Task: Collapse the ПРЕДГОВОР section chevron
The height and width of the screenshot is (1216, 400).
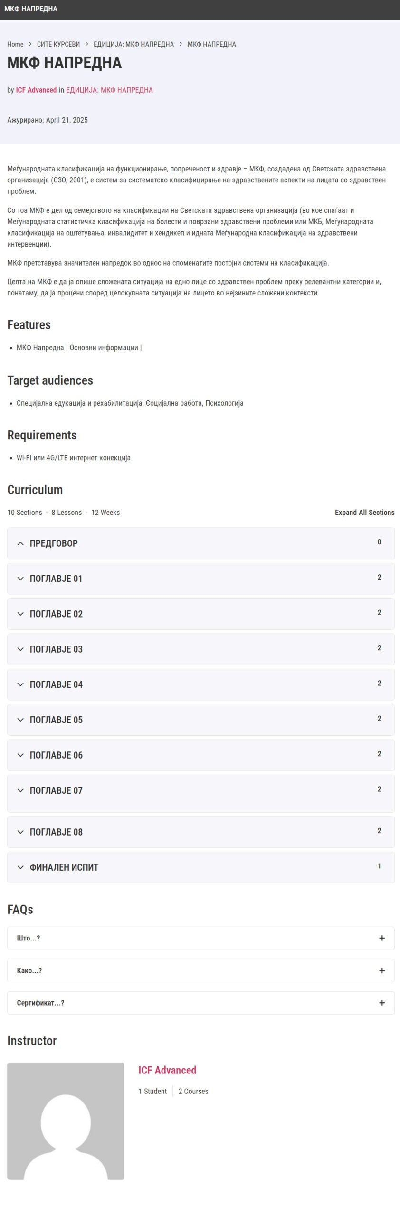Action: (x=20, y=543)
